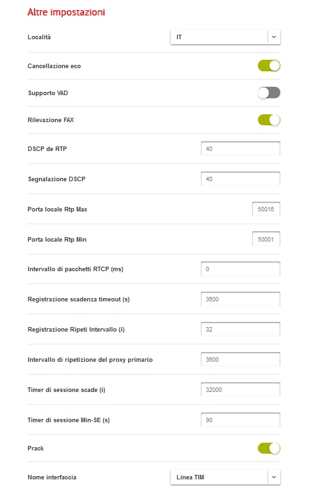Viewport: 315px width, 498px height.
Task: Click the Località chevron arrow
Action: click(x=274, y=37)
